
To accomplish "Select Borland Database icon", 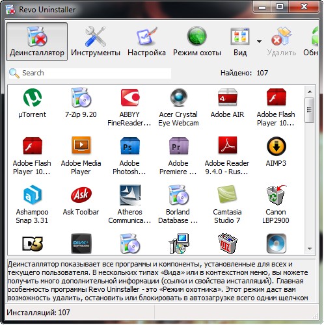I will tap(178, 195).
